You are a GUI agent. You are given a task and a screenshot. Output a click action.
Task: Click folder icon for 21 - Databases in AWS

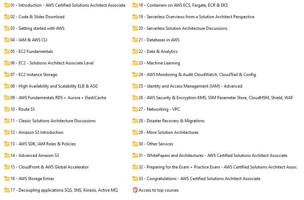pos(135,40)
